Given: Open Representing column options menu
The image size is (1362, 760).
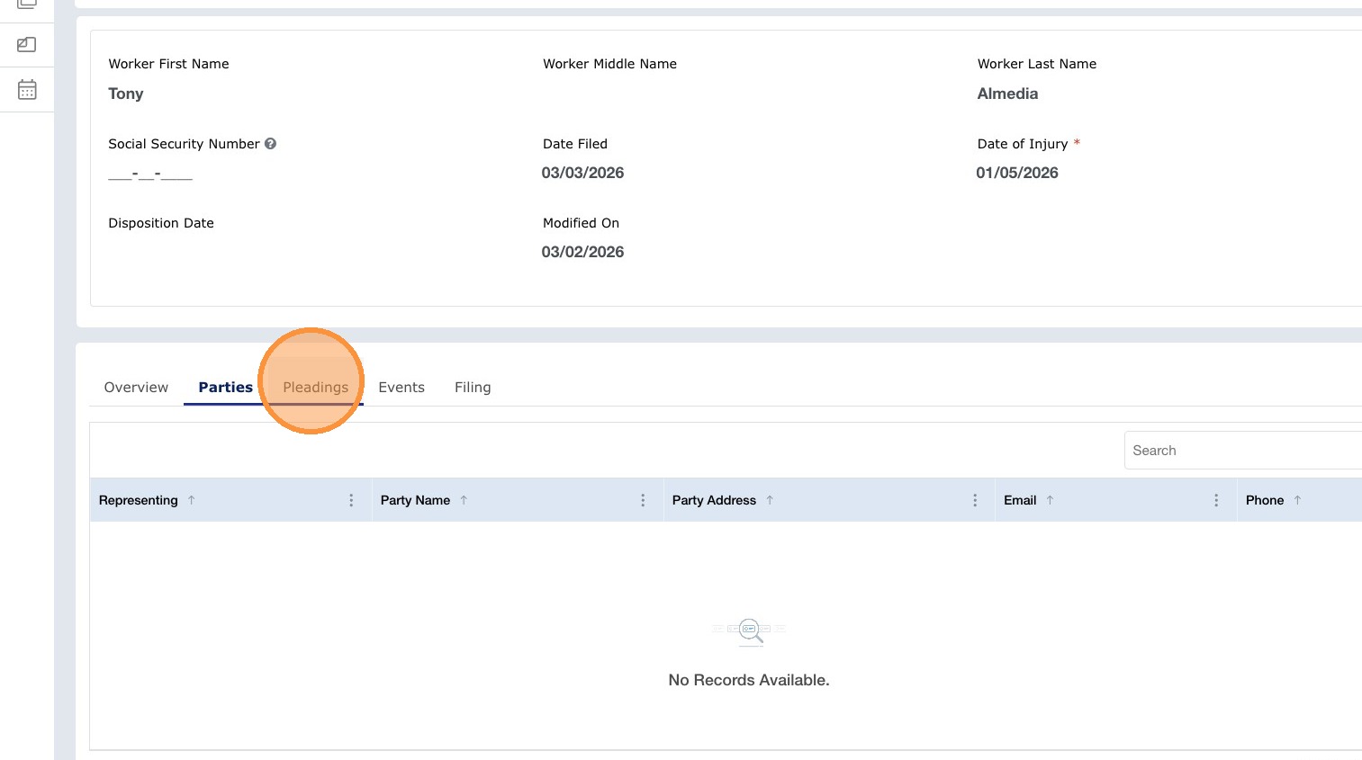Looking at the screenshot, I should pos(351,500).
